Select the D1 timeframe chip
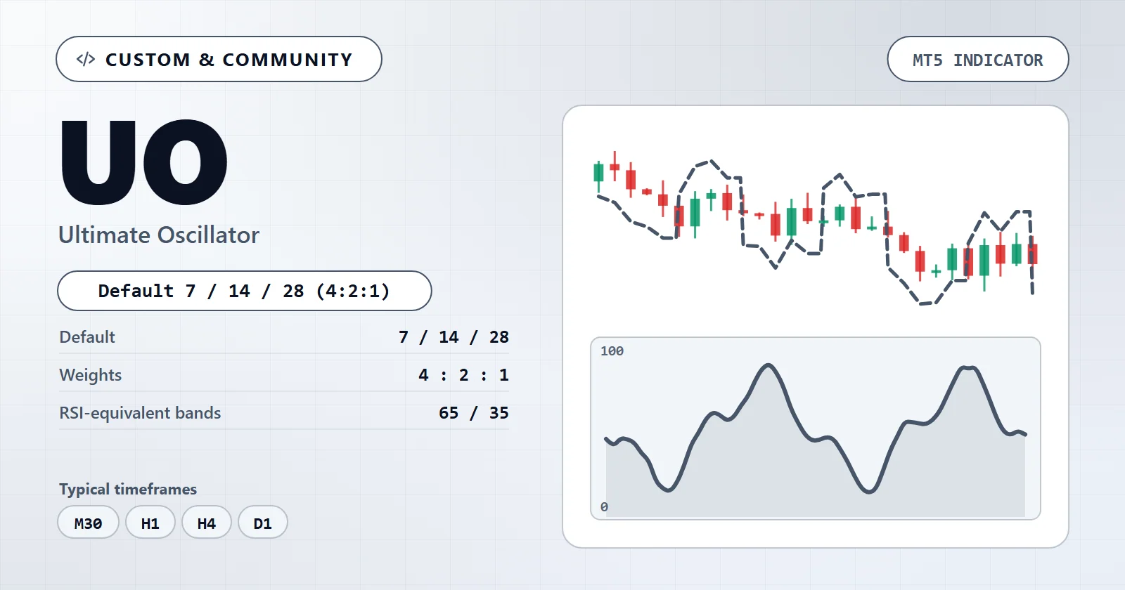 262,523
